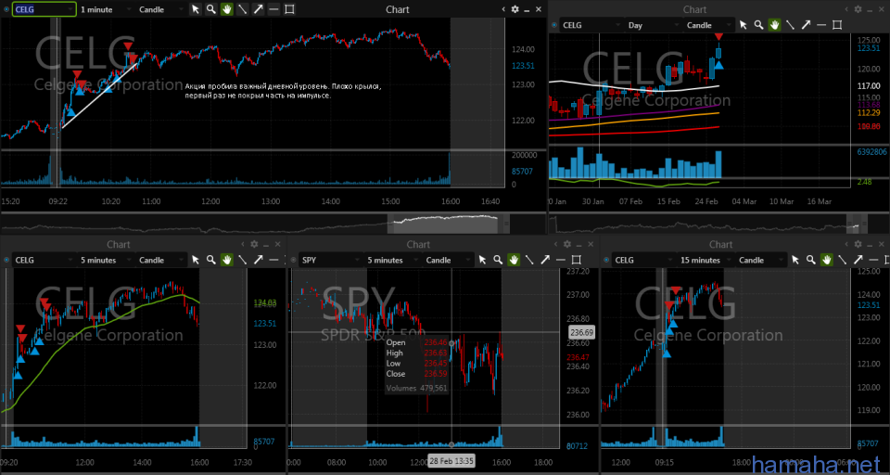
Task: Open the gear settings of 1 minute chart
Action: pyautogui.click(x=515, y=9)
